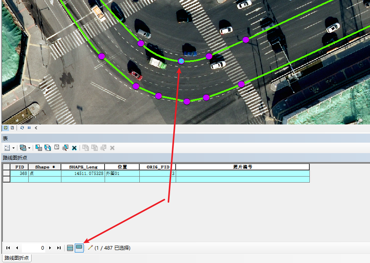Viewport: 370px width, 263px height.
Task: Click the FID cell value 368
Action: [19, 173]
